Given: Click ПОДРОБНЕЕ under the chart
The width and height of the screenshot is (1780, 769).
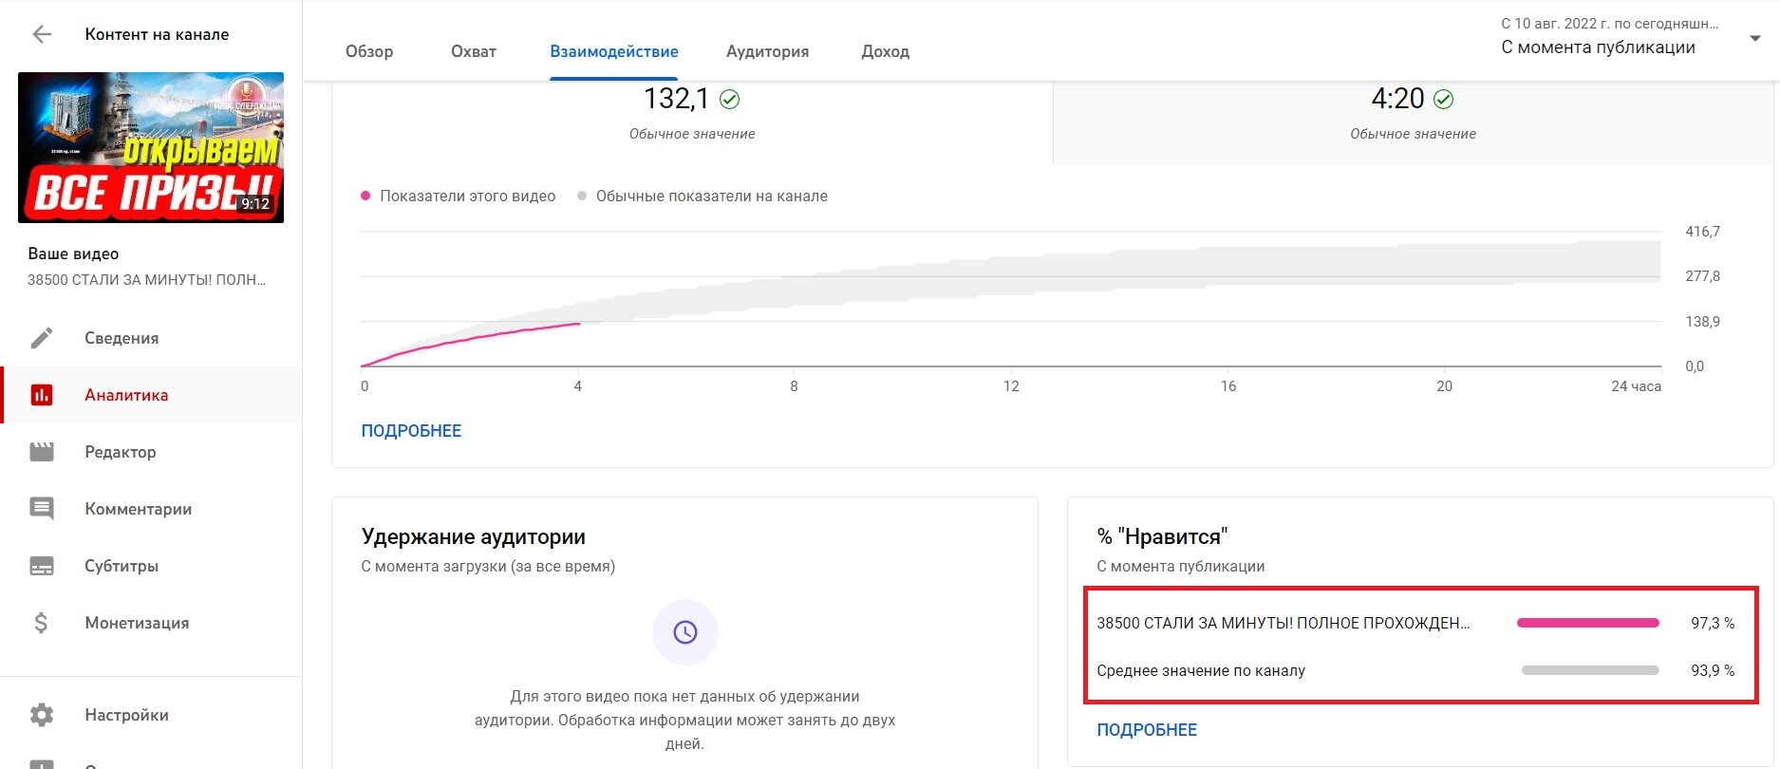Looking at the screenshot, I should pyautogui.click(x=411, y=431).
